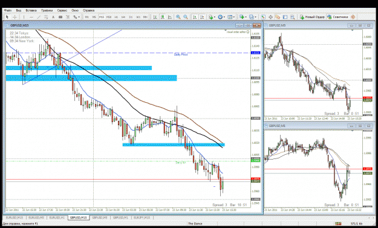Switch to the EURJPY,M15 chart tab
Image resolution: width=378 pixels, height=228 pixels.
[x=142, y=217]
